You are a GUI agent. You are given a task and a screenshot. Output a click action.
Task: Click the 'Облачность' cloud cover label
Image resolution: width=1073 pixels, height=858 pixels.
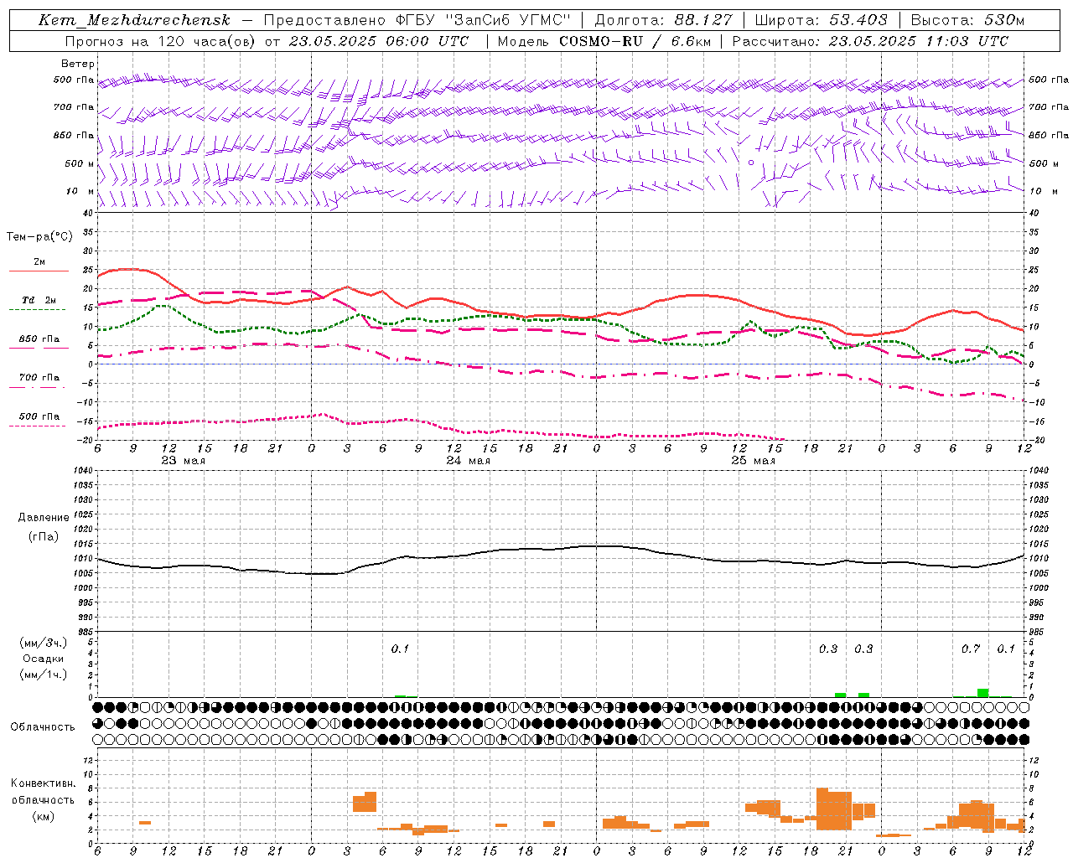(x=43, y=726)
